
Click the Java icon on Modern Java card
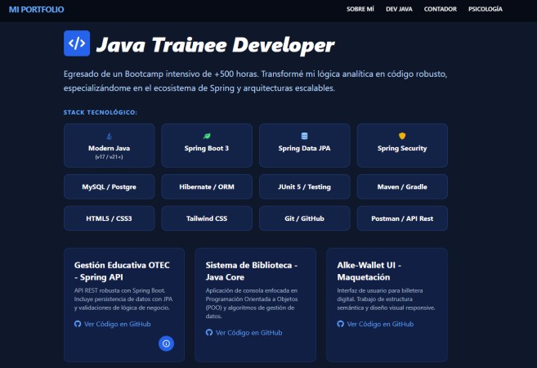[x=110, y=136]
